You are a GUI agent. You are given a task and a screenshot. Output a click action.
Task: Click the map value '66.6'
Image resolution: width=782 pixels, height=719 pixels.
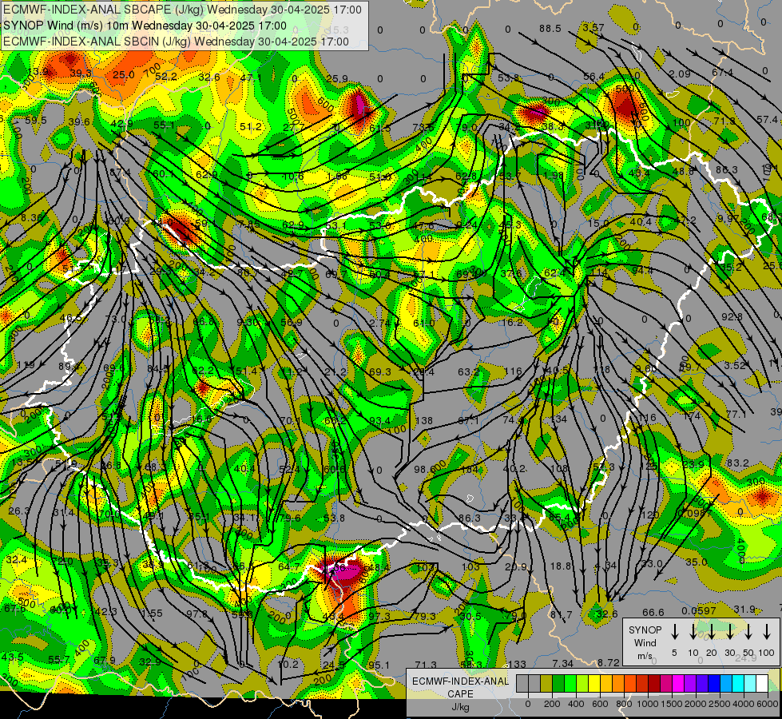tap(653, 612)
